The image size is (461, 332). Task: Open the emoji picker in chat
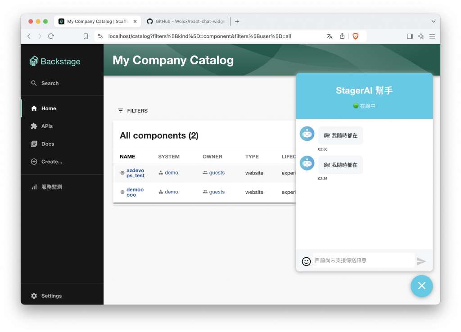tap(306, 261)
